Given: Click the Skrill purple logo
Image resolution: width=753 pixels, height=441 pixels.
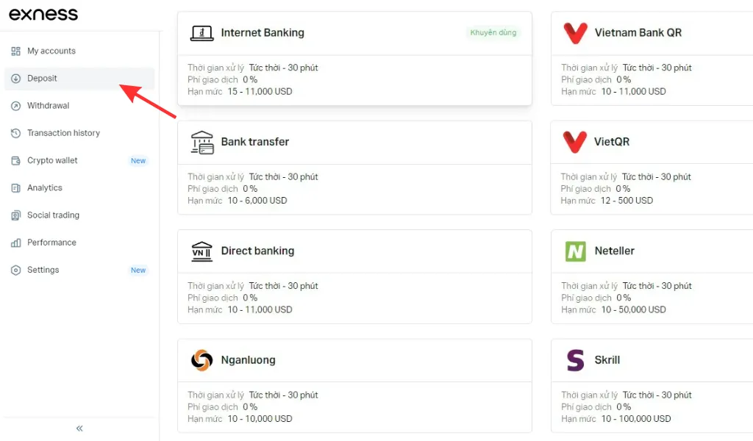Looking at the screenshot, I should click(x=575, y=360).
